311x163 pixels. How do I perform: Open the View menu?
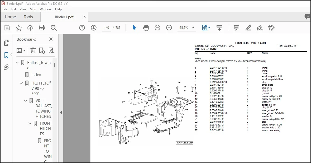[x=23, y=9]
